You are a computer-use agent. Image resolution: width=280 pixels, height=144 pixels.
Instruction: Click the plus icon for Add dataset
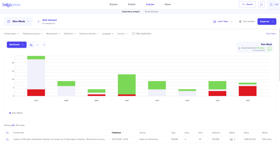[x=38, y=22]
